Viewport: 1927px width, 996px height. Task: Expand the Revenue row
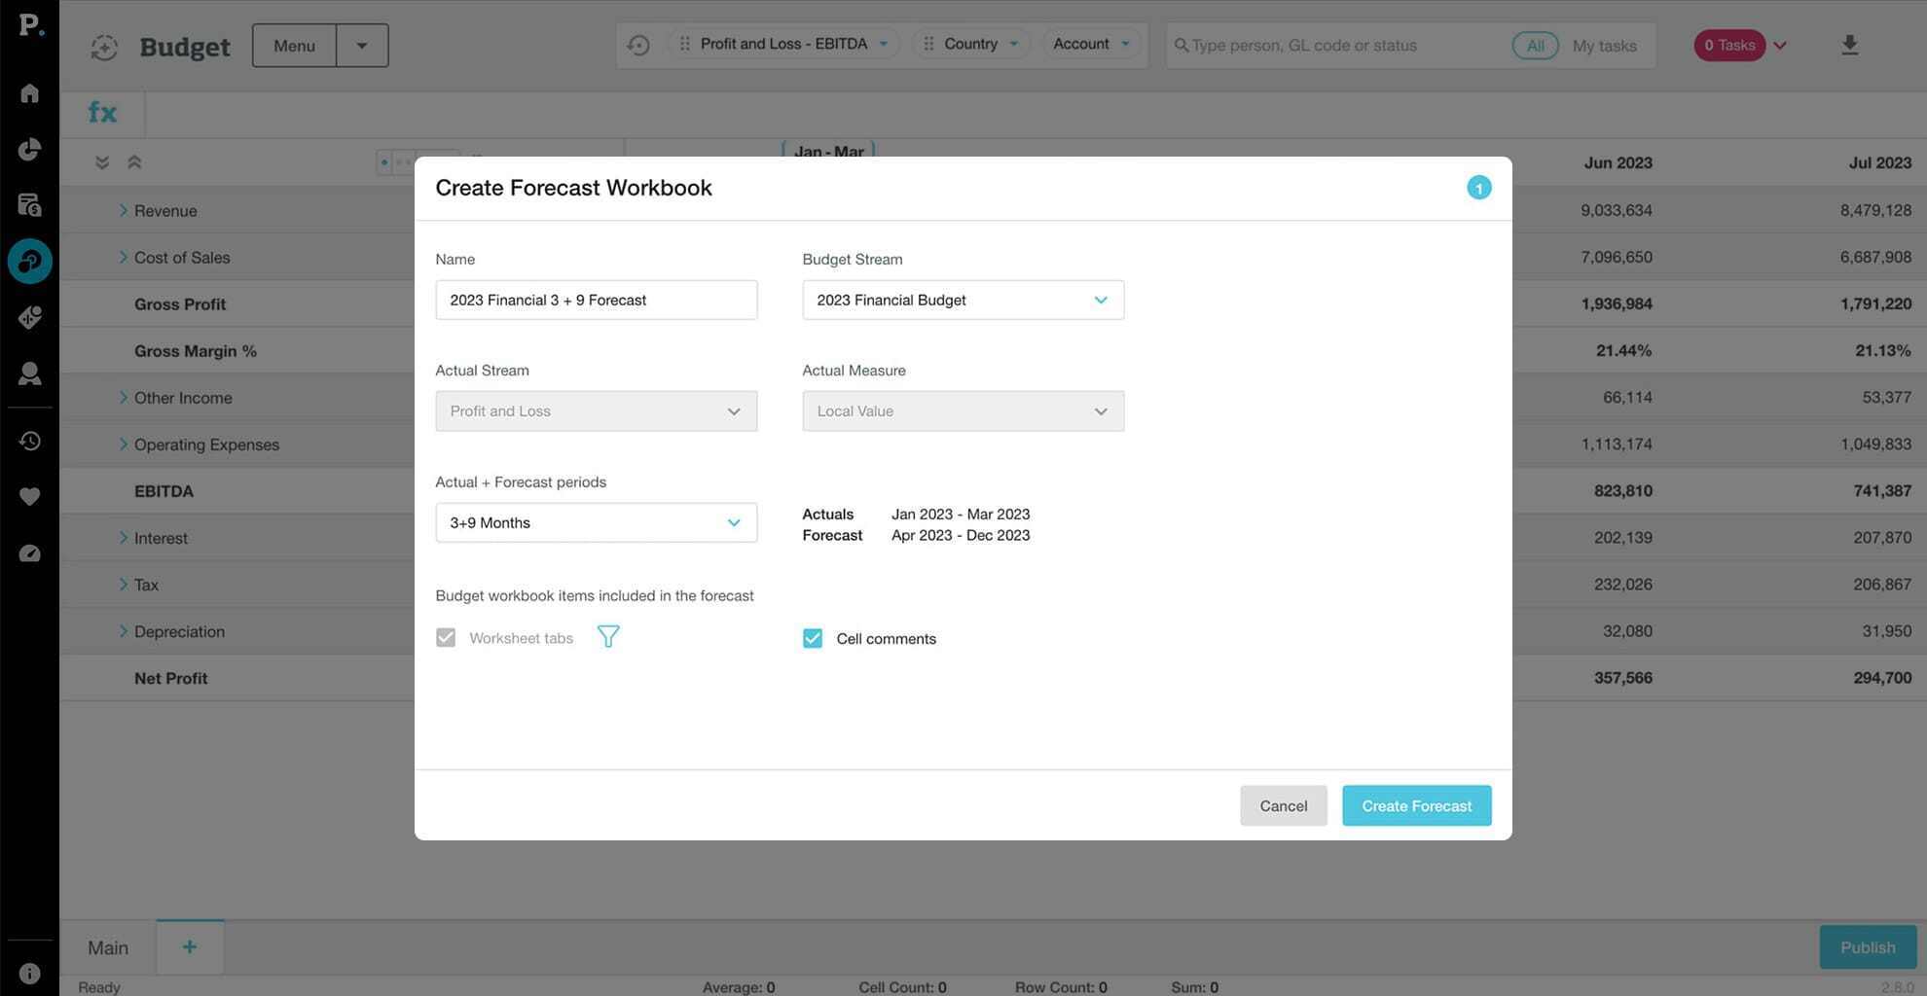point(124,210)
